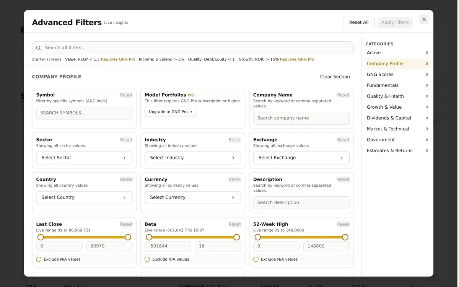Reset the Symbol filter
The width and height of the screenshot is (459, 287).
(x=126, y=95)
